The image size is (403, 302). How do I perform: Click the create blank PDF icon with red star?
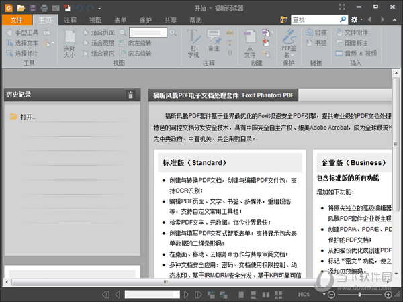point(265,43)
